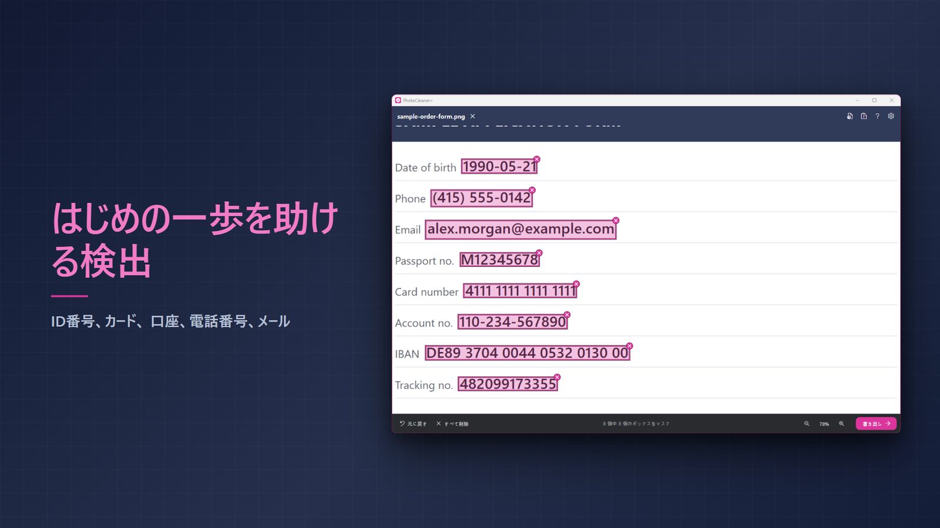
Task: Click the 78% zoom level value
Action: coord(824,424)
